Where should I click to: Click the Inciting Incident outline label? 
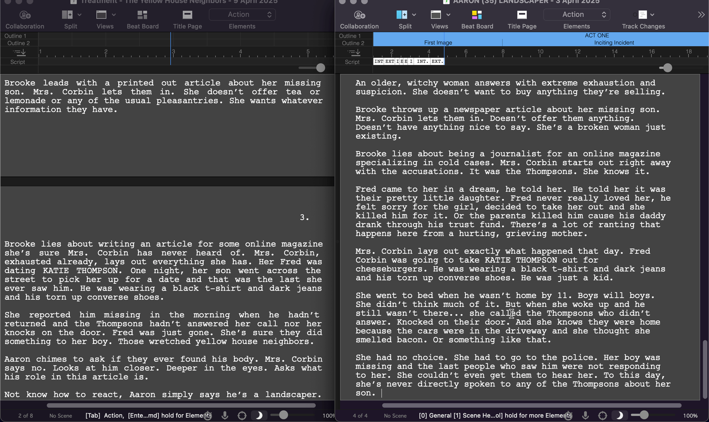(614, 43)
